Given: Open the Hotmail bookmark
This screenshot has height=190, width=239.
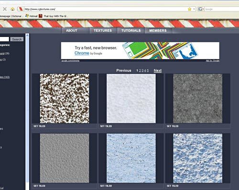Looking at the screenshot, I should [32, 16].
